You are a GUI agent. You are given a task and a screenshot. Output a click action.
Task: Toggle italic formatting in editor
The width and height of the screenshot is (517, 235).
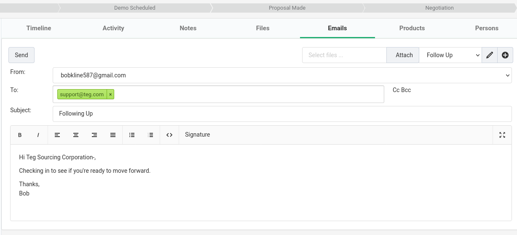click(38, 135)
